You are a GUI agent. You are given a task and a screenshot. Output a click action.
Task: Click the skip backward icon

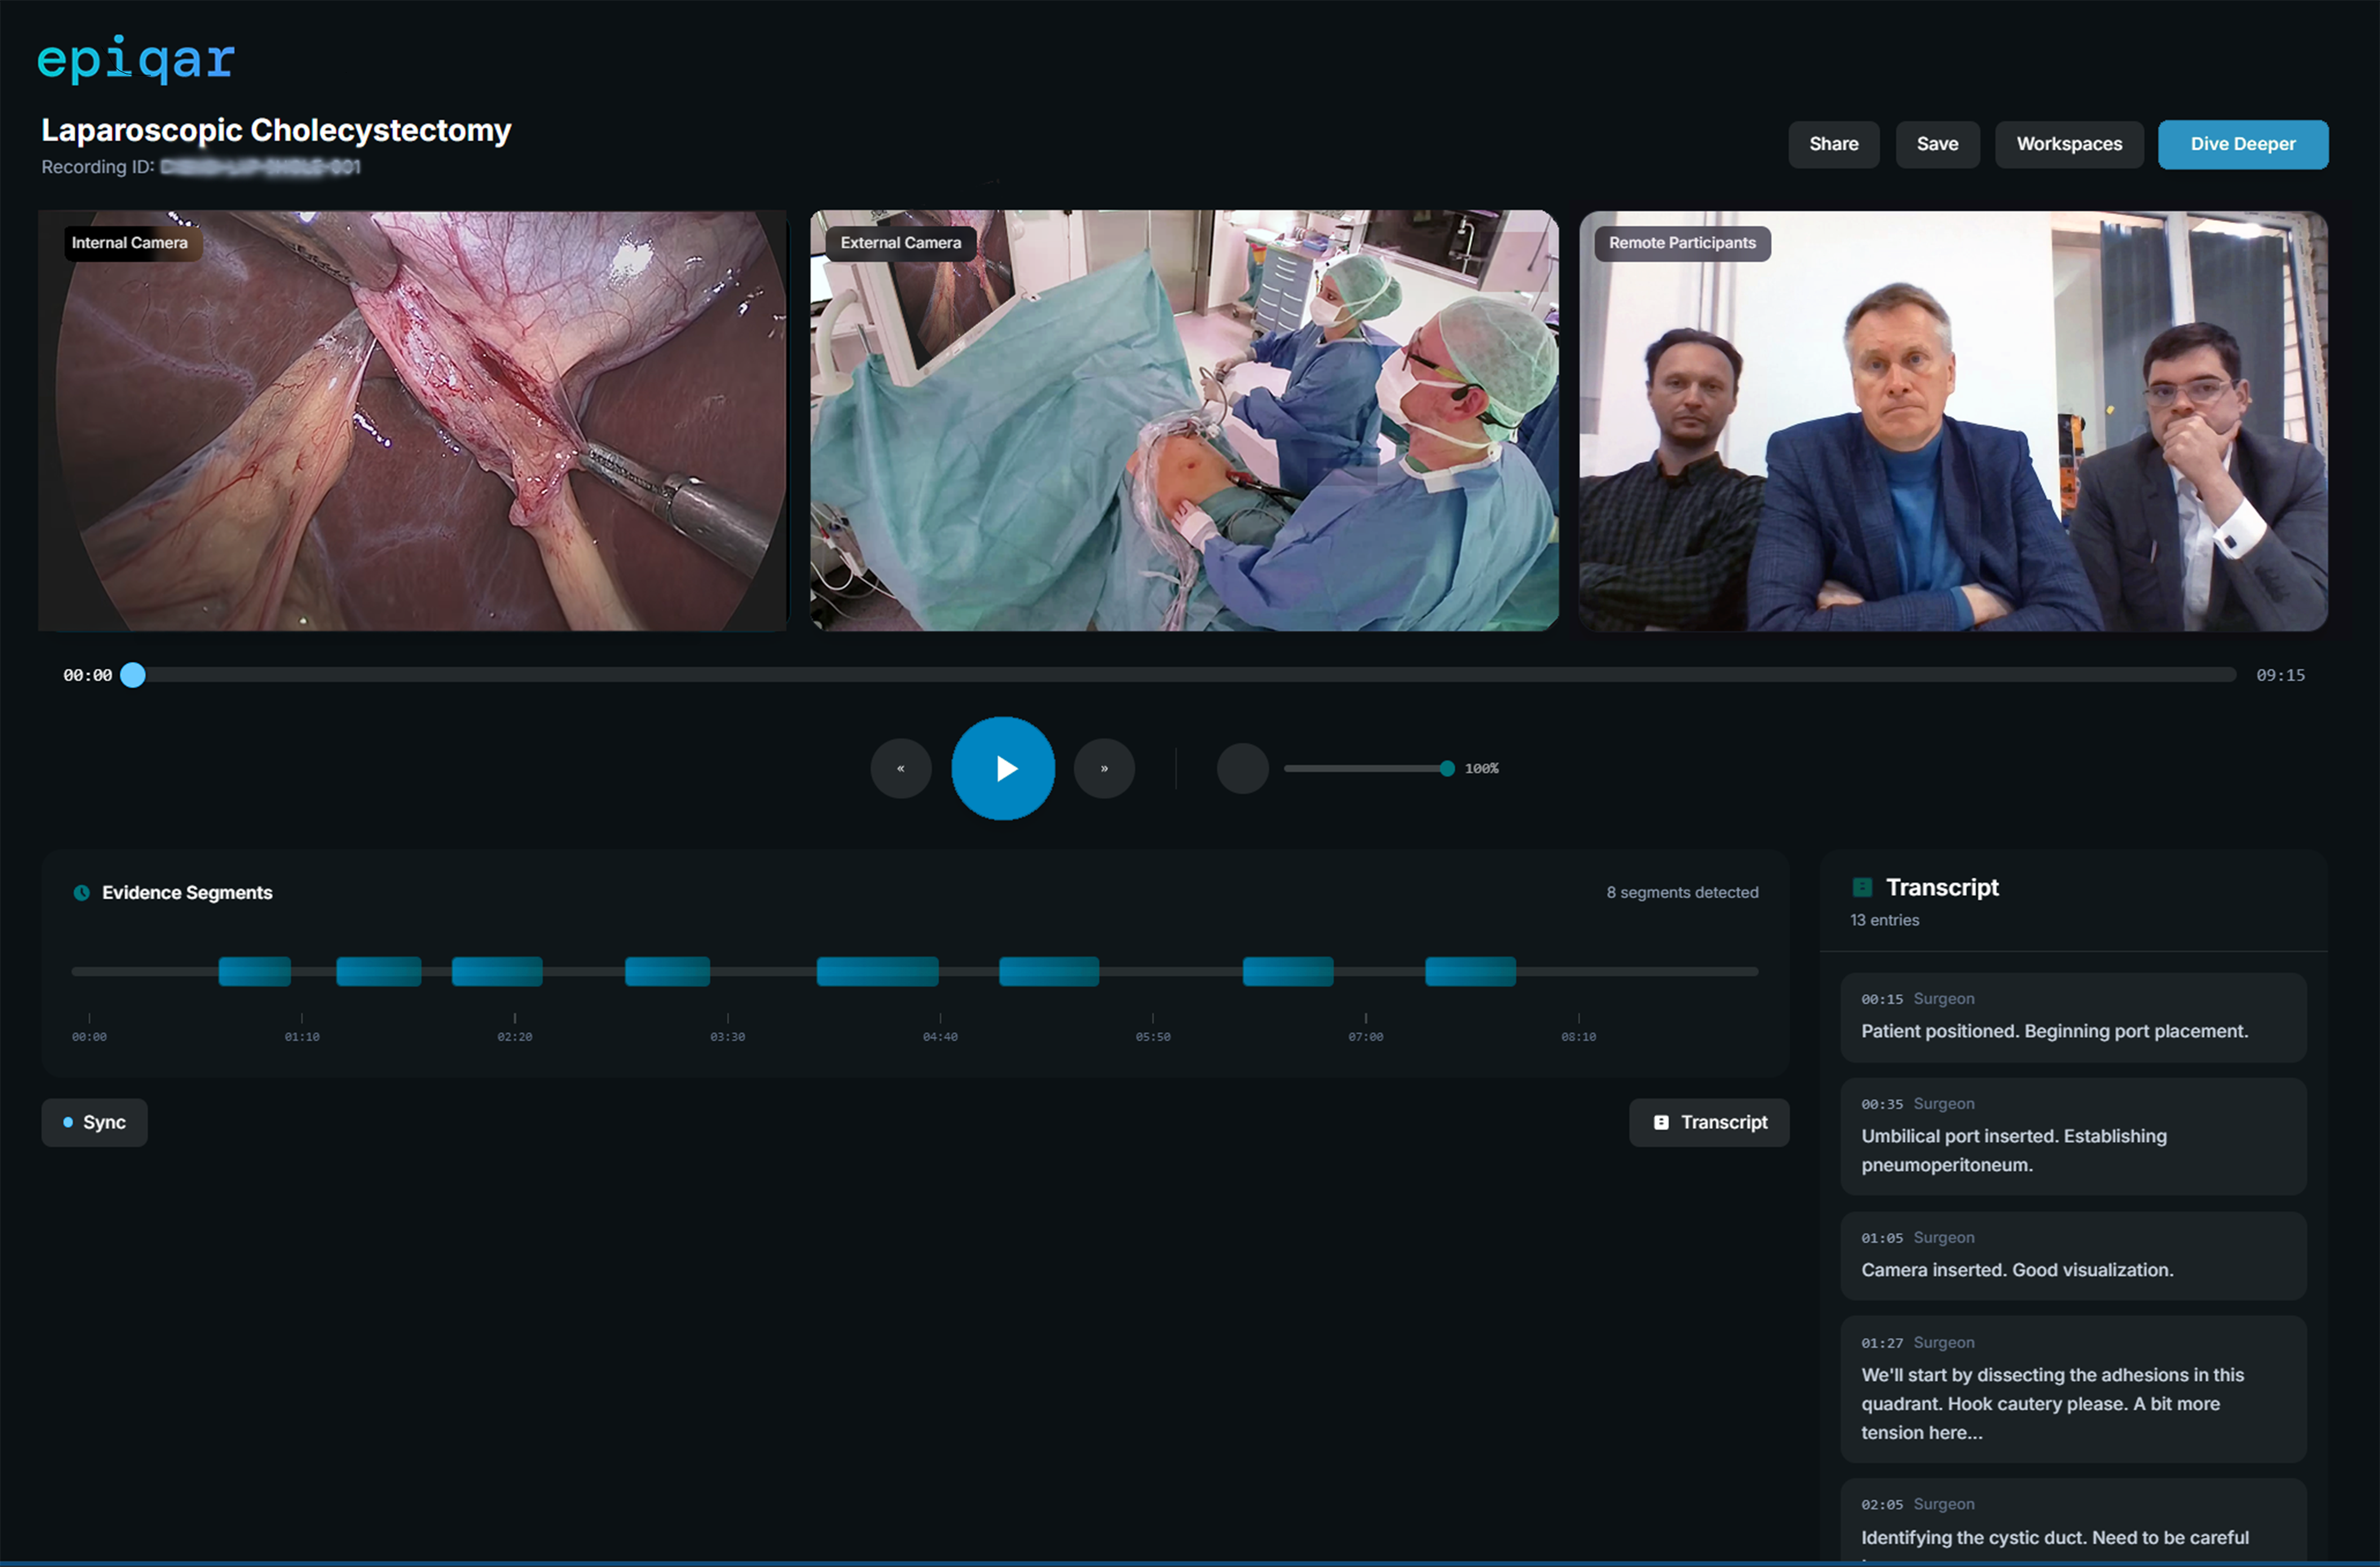pyautogui.click(x=900, y=768)
